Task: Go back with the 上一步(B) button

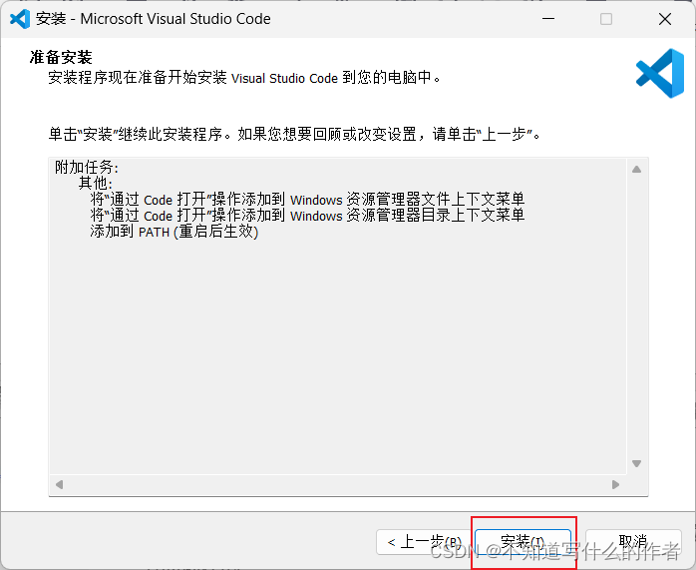Action: pos(424,542)
